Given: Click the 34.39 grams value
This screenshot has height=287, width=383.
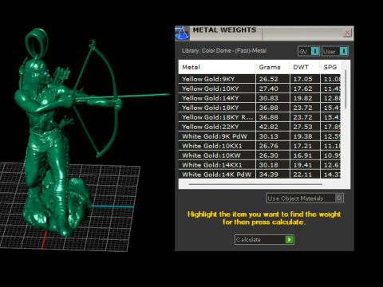Looking at the screenshot, I should coord(269,175).
